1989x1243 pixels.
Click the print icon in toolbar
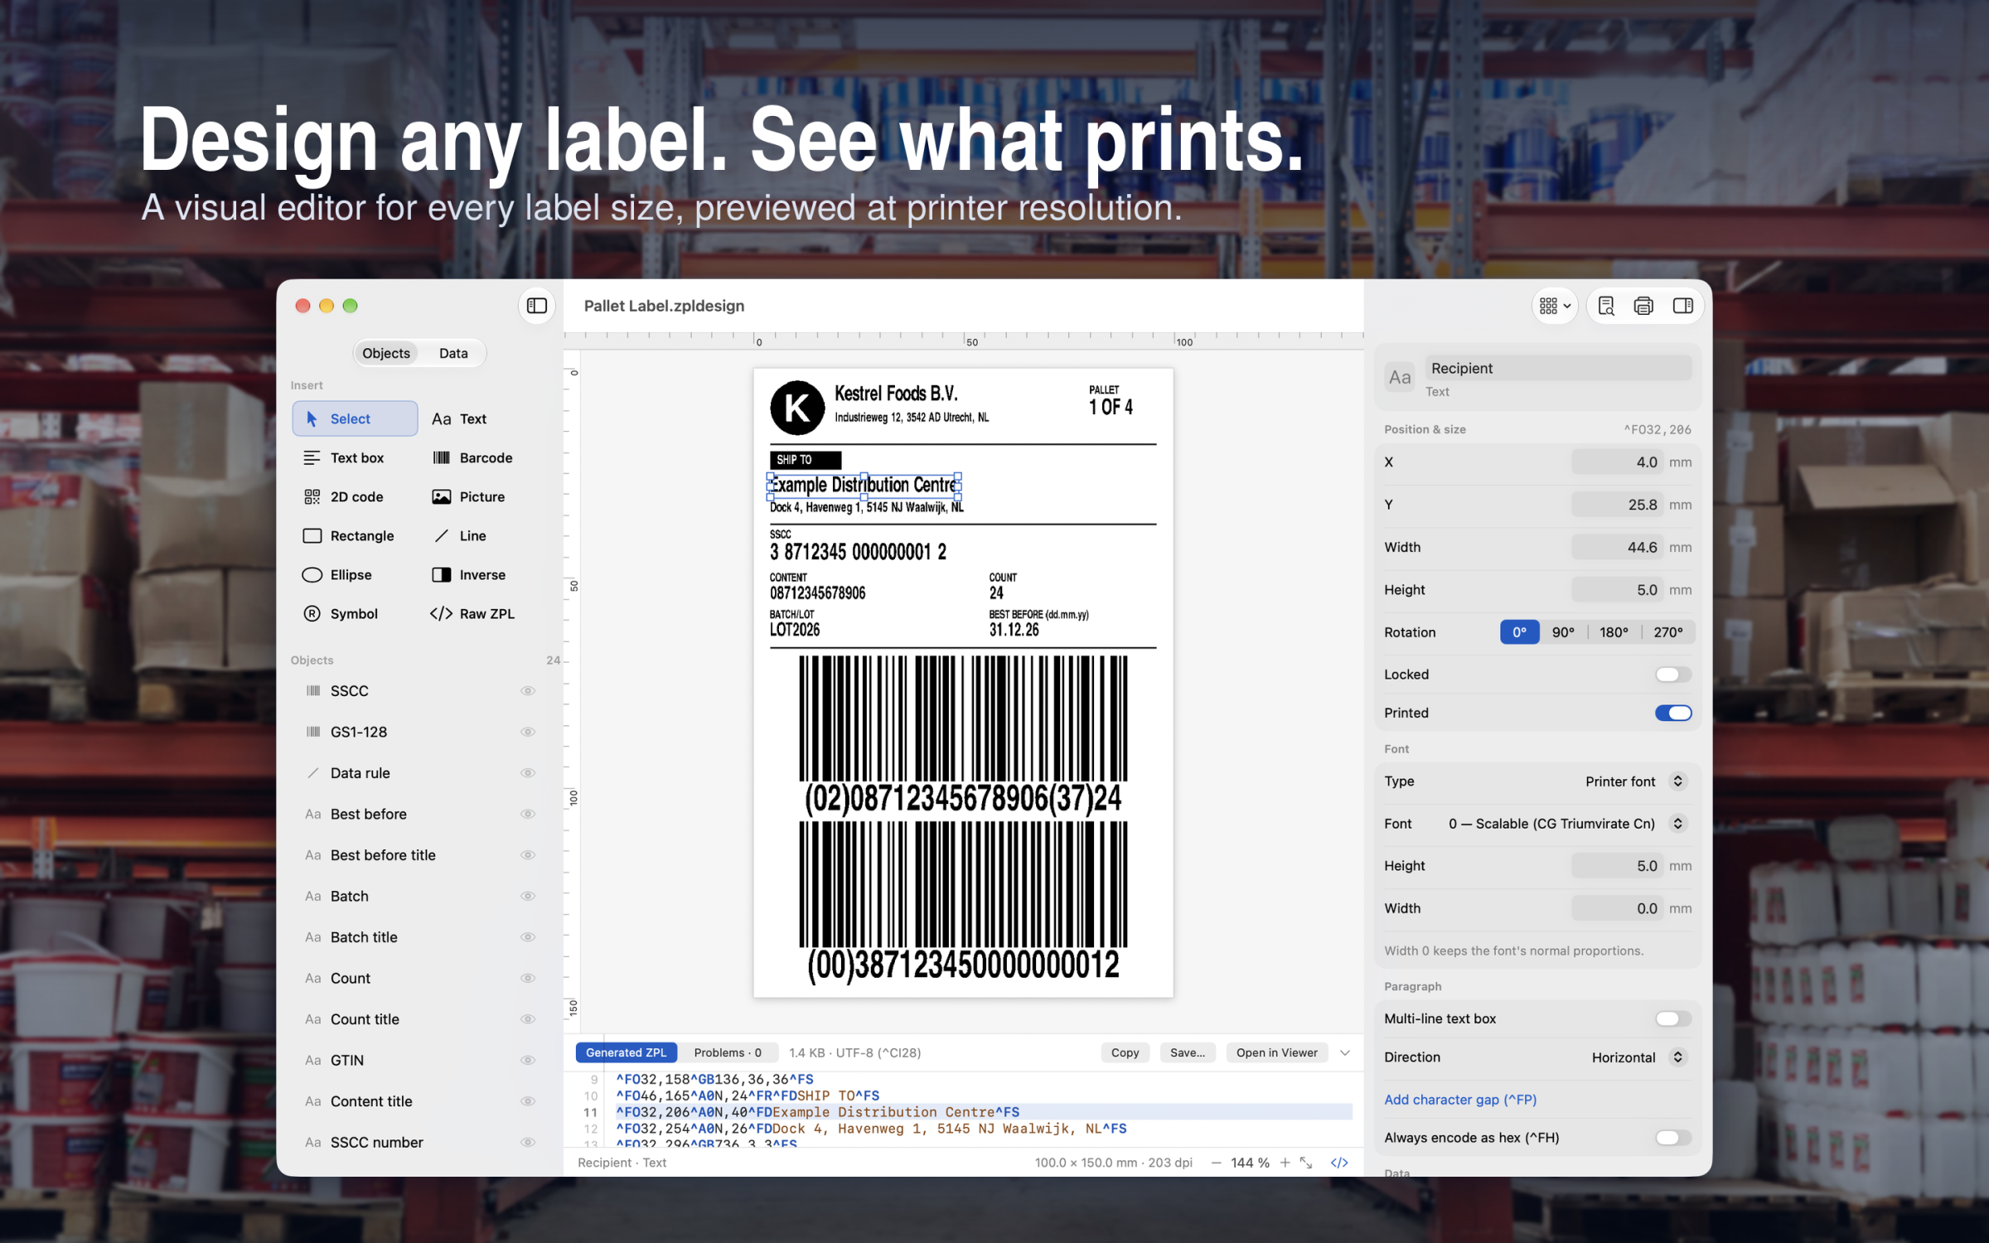click(x=1643, y=306)
